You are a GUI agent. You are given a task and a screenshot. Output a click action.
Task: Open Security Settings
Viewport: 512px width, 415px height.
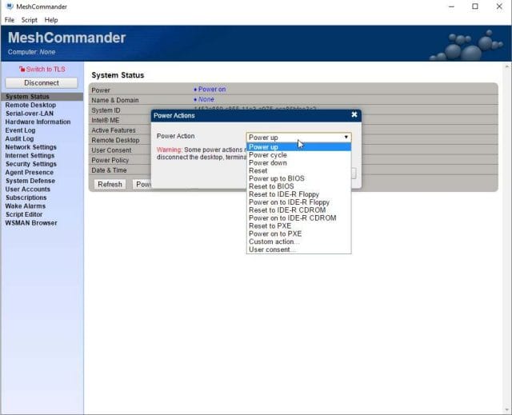click(31, 164)
